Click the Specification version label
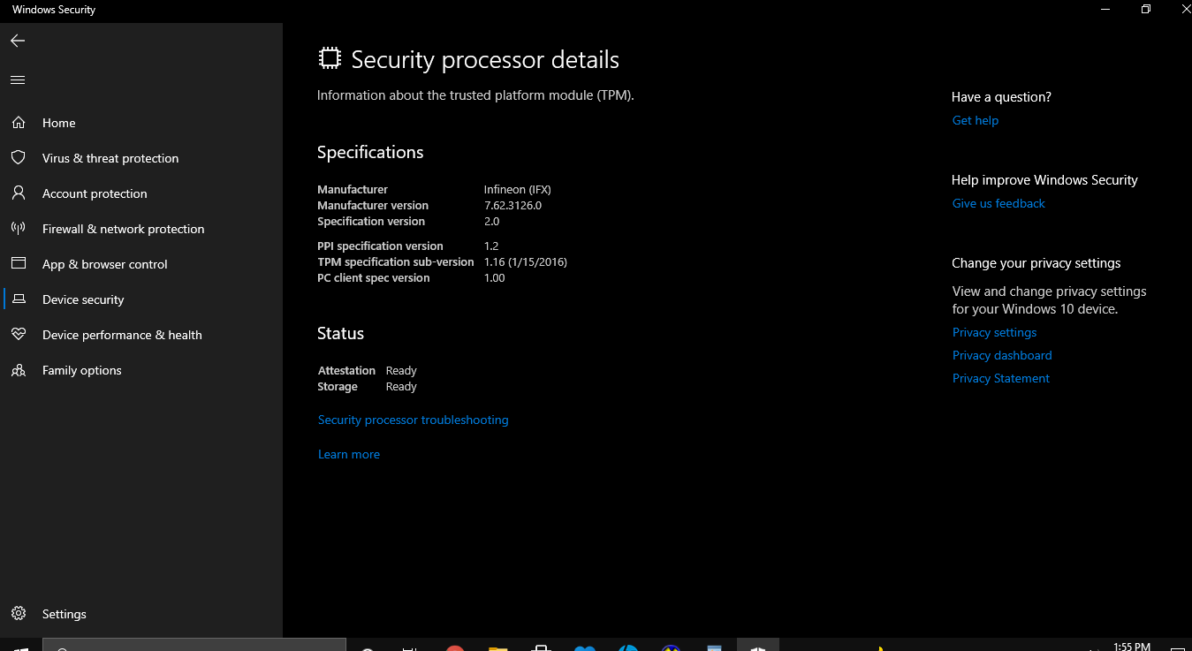1192x651 pixels. click(371, 221)
